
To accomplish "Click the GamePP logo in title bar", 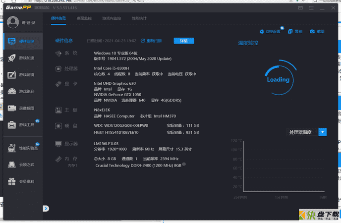I will click(18, 7).
